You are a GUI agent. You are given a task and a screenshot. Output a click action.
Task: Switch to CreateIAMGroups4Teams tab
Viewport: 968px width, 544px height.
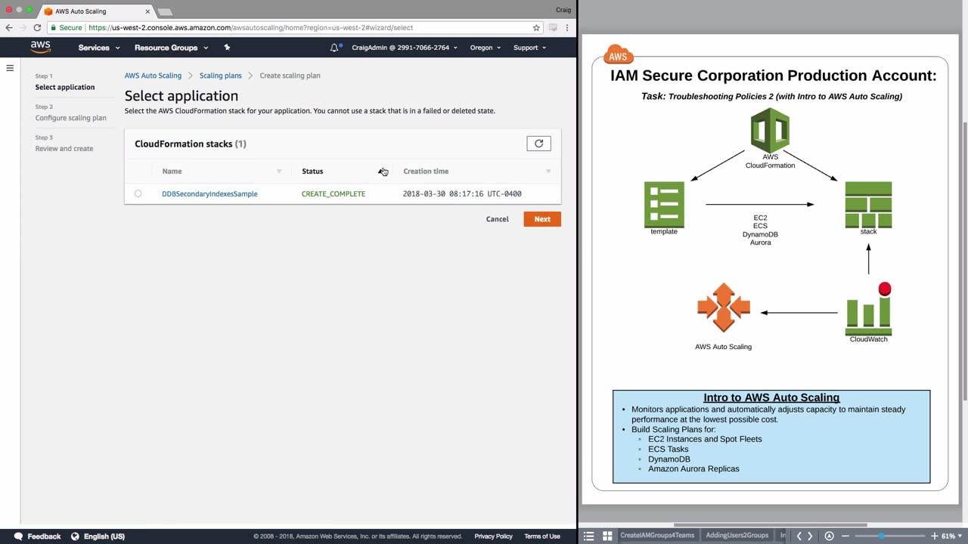(656, 536)
